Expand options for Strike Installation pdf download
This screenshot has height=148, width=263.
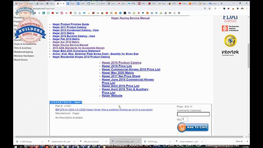tap(202, 141)
